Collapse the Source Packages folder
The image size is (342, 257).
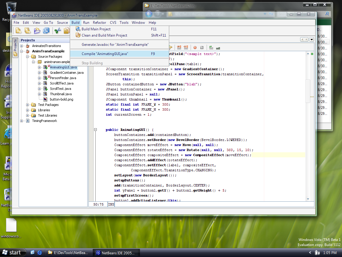click(x=28, y=57)
